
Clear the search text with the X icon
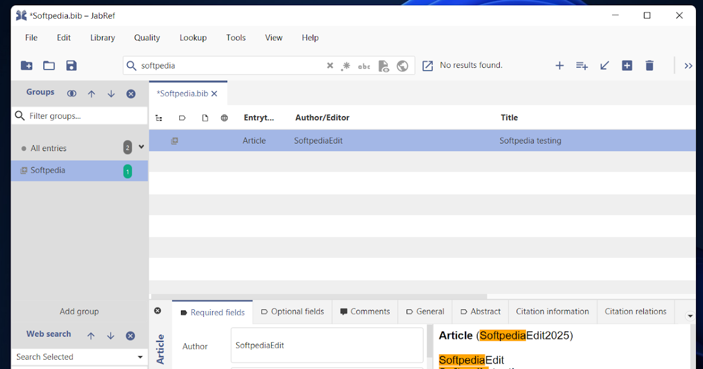point(330,66)
